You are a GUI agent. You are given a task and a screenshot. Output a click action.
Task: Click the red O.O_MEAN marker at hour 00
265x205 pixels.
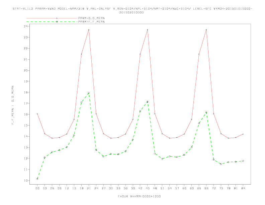pos(37,114)
